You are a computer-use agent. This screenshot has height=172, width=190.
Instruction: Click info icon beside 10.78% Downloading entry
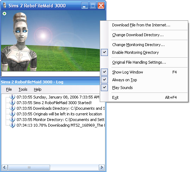(x=12, y=125)
